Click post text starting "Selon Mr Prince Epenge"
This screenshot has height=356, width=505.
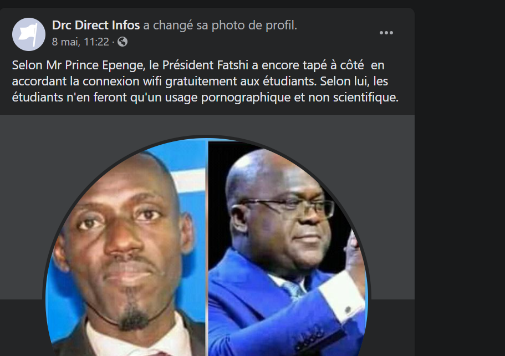[x=205, y=81]
